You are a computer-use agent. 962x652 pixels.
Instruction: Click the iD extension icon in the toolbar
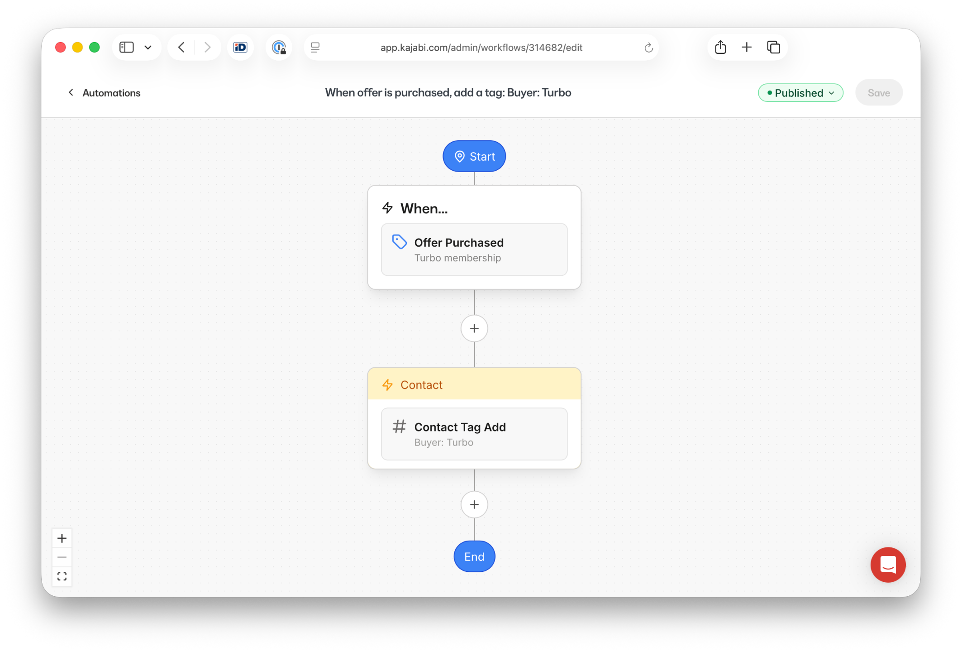pyautogui.click(x=240, y=47)
